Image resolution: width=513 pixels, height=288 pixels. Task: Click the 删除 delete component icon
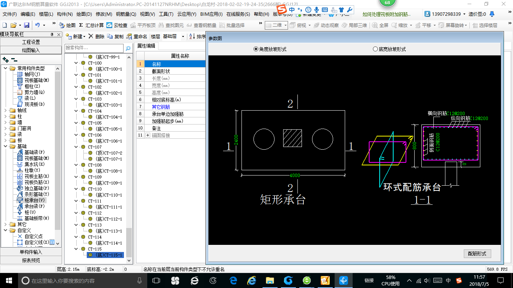click(97, 37)
